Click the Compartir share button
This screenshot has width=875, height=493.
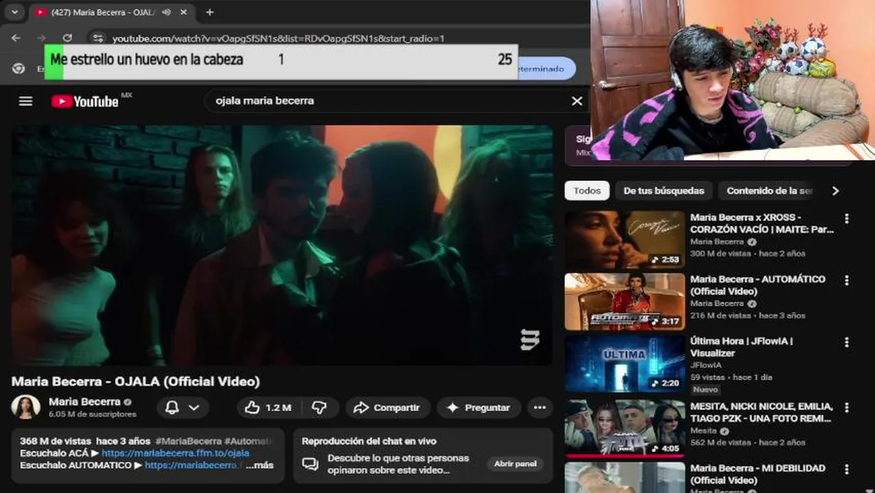point(388,407)
